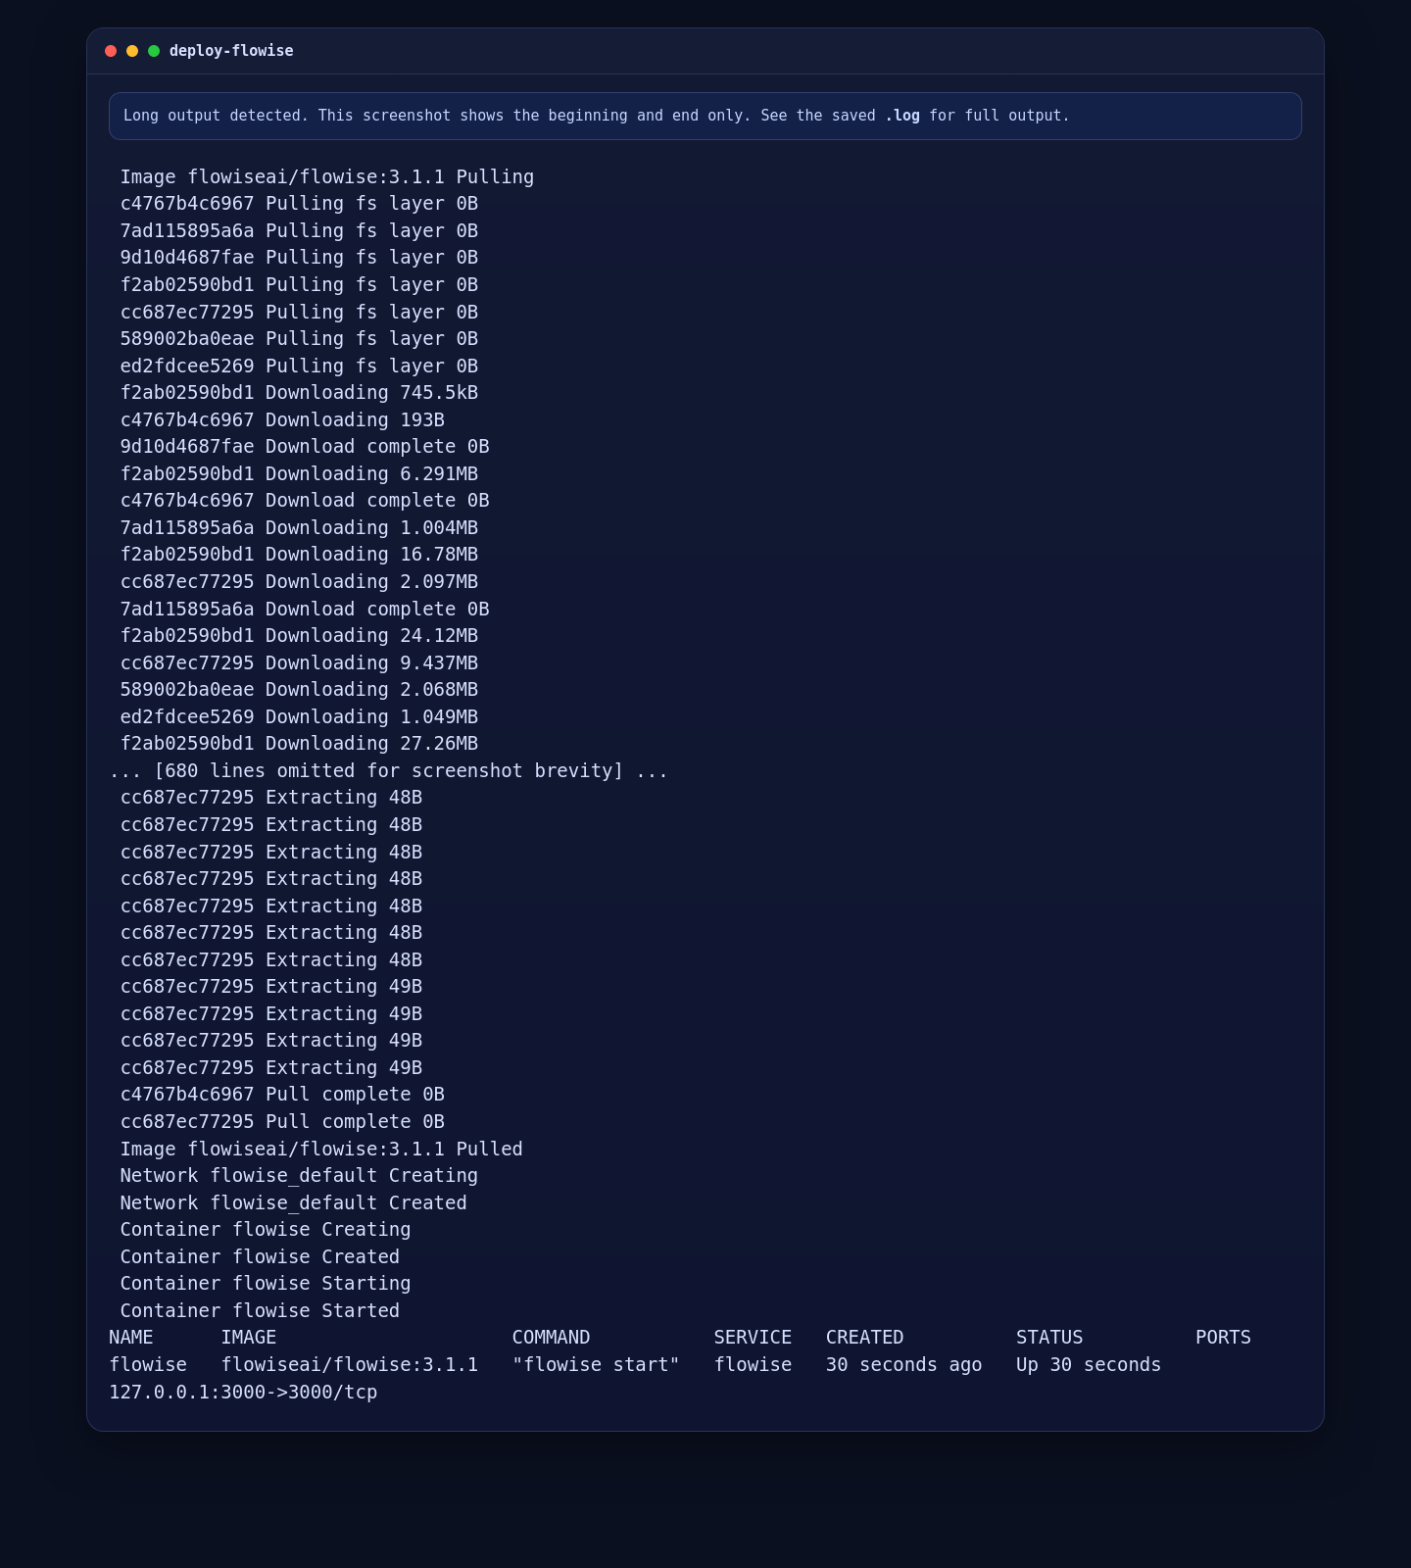Click 'c4767b4c6967 Pull complete 0B' line
Viewport: 1411px width, 1568px height.
click(x=282, y=1095)
